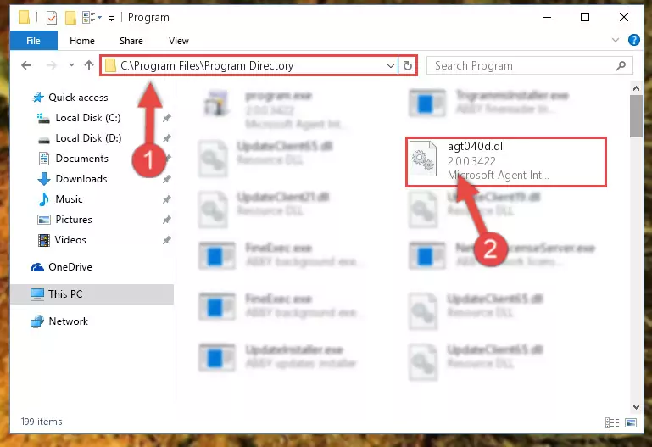Viewport: 652px width, 447px height.
Task: Open Help with the question mark icon
Action: (x=633, y=41)
